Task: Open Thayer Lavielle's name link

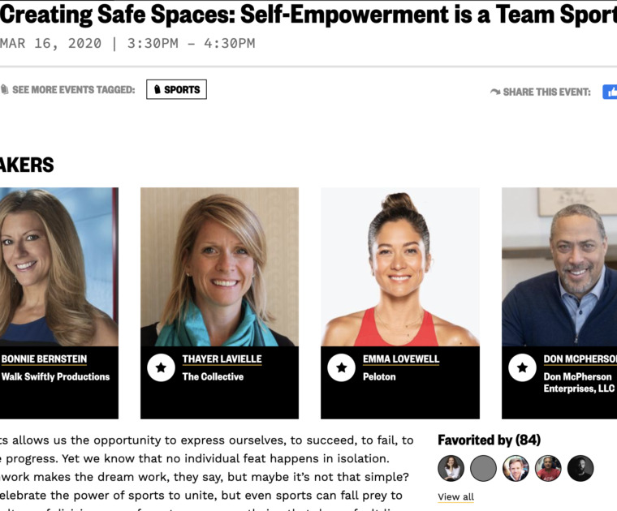Action: click(x=222, y=359)
